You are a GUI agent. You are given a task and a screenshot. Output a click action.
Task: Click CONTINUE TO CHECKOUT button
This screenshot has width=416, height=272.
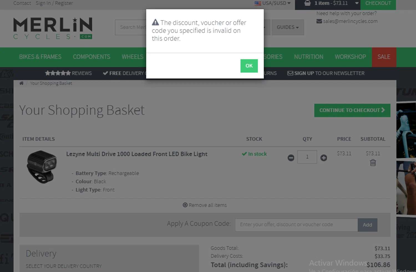352,110
